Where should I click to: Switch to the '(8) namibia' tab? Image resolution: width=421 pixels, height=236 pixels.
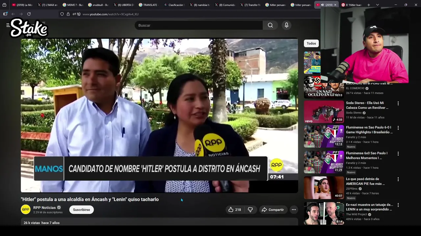click(200, 5)
